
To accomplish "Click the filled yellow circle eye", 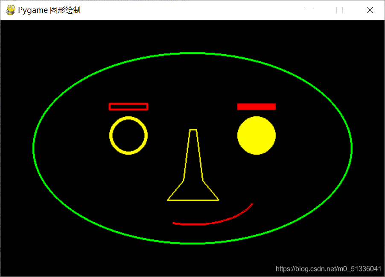I will 257,136.
